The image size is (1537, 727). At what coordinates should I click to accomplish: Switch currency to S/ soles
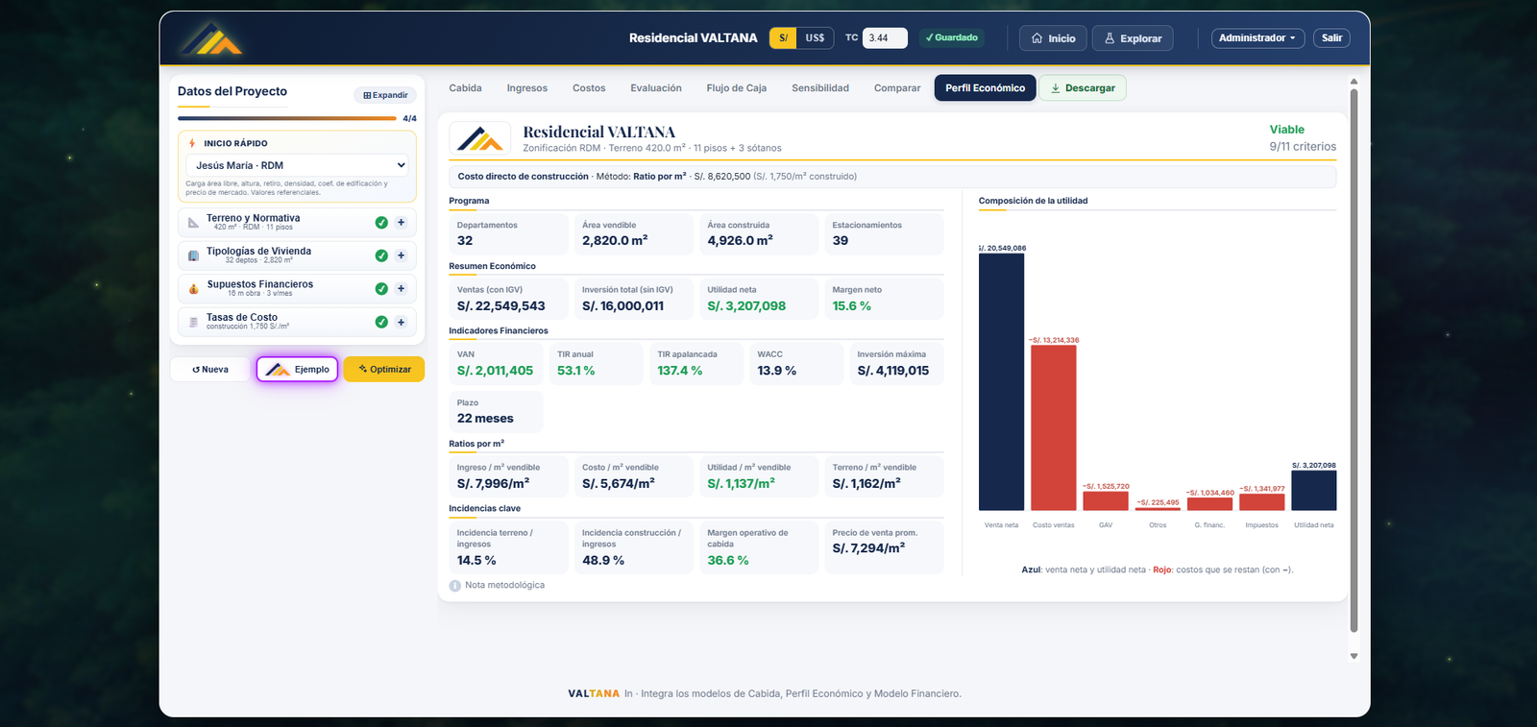(783, 38)
